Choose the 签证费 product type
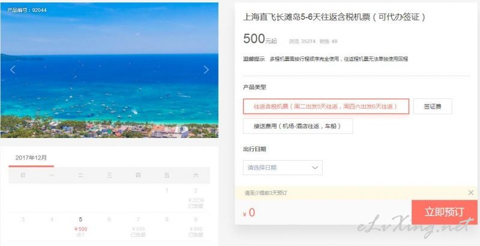 coord(433,106)
